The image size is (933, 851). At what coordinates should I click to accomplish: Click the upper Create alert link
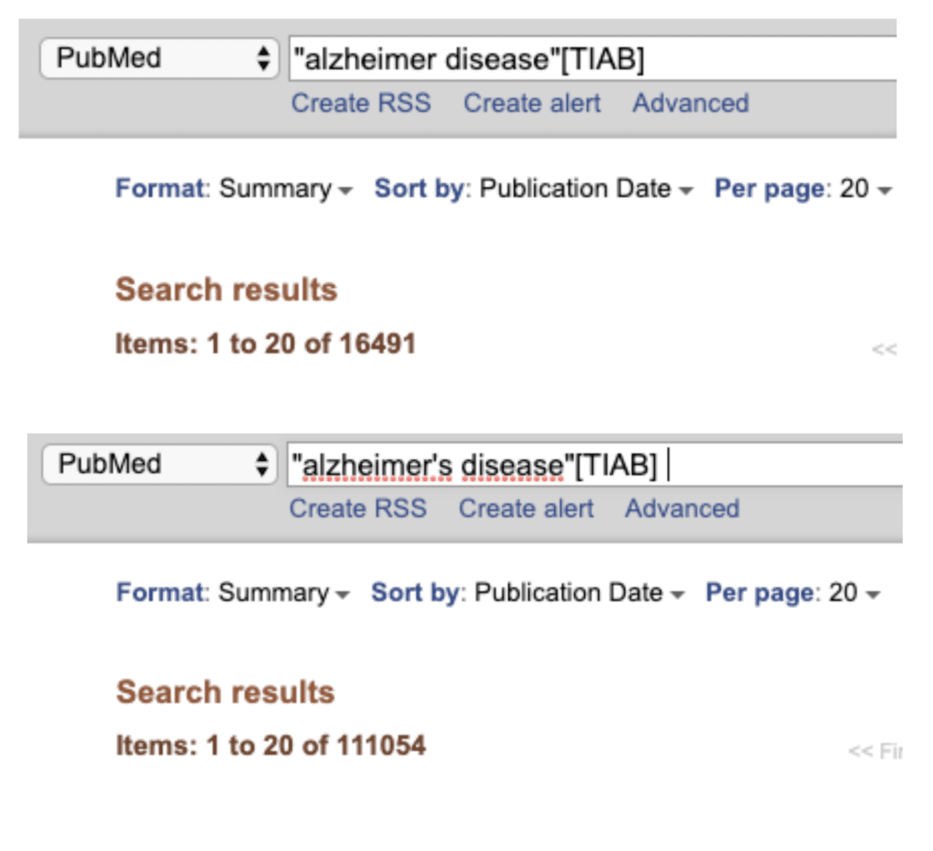[x=532, y=103]
